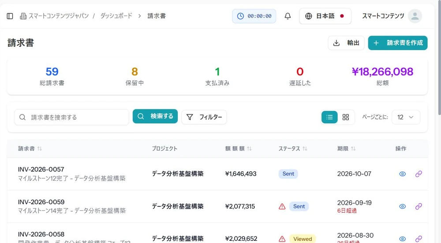Click the 00:00:00 timer button
This screenshot has width=441, height=243.
pos(254,16)
